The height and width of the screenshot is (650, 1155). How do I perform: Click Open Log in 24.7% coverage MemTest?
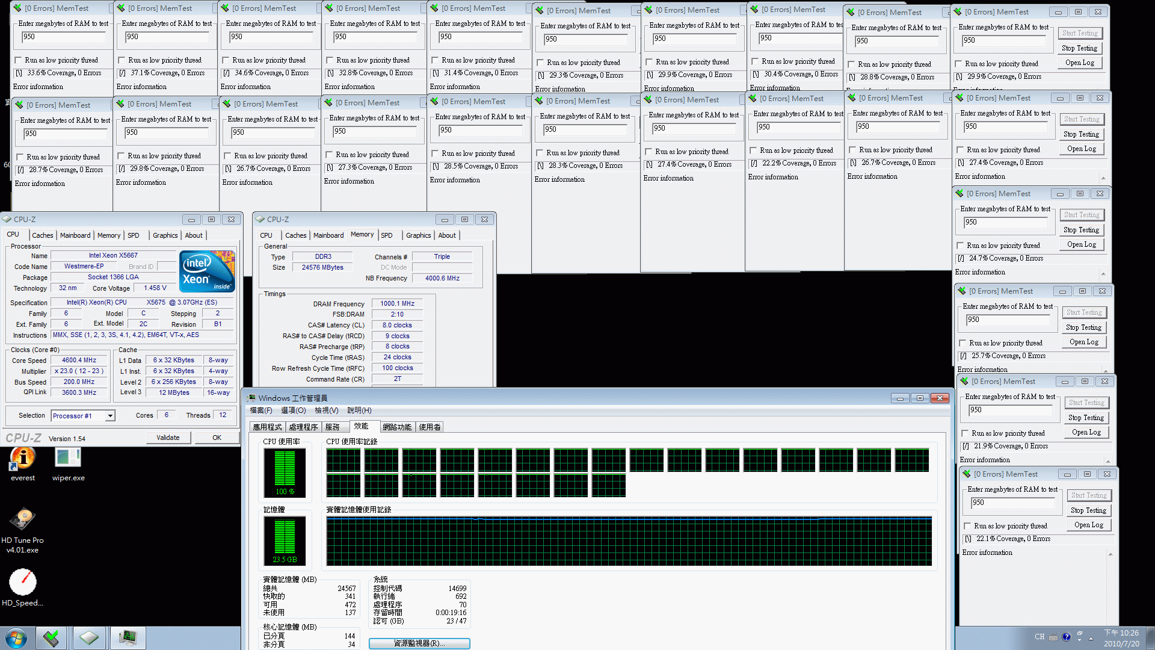pyautogui.click(x=1081, y=244)
